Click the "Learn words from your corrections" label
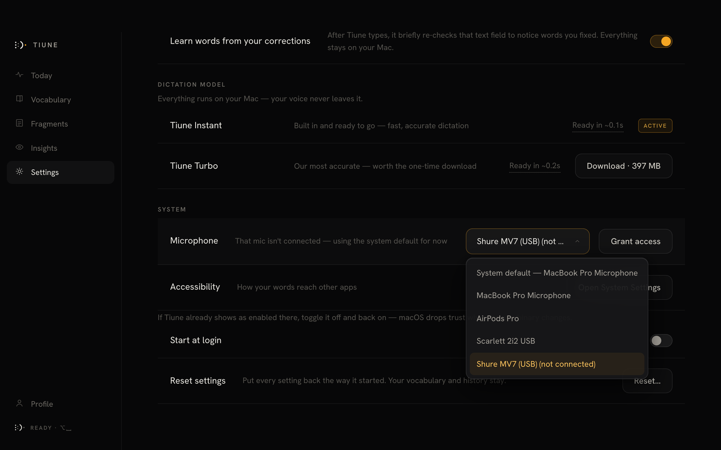 point(240,41)
